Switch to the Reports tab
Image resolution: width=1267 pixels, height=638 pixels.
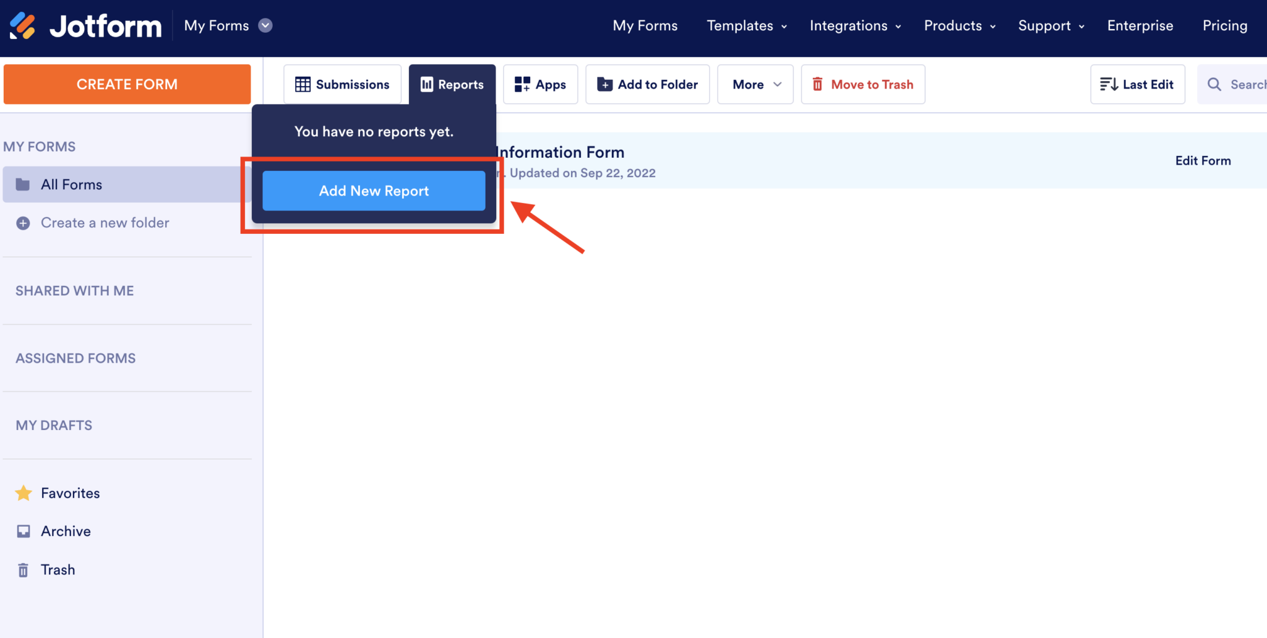[452, 84]
